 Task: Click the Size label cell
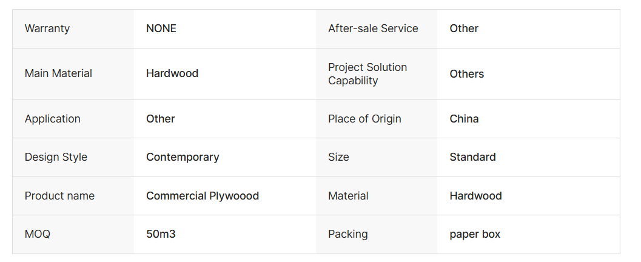pyautogui.click(x=377, y=157)
